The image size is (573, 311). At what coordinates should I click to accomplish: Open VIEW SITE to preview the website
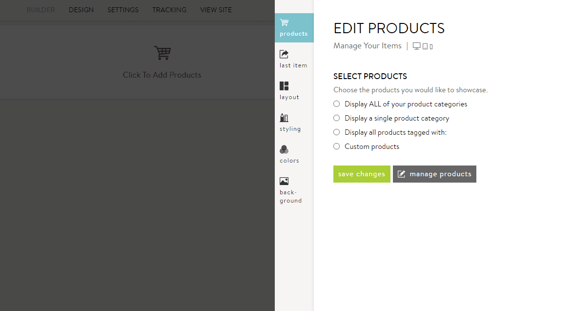(216, 10)
